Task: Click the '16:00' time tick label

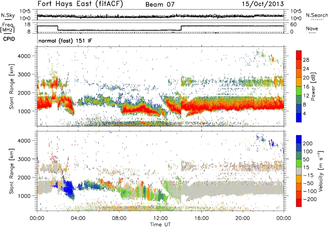Action: tap(201, 218)
